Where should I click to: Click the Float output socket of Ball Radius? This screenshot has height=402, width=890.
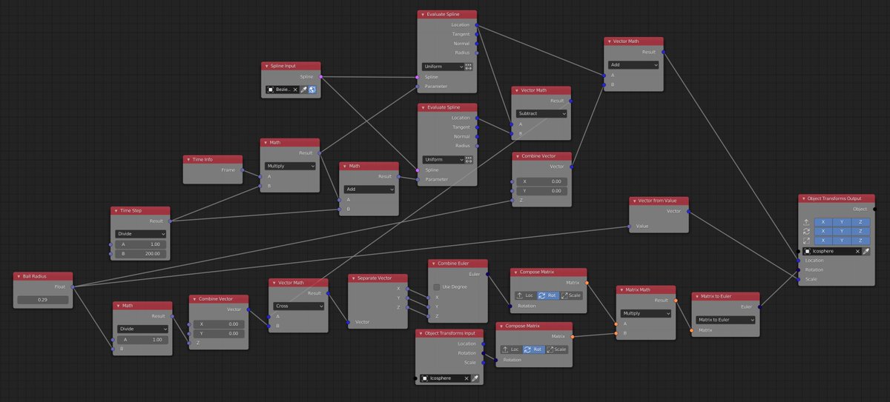point(73,286)
